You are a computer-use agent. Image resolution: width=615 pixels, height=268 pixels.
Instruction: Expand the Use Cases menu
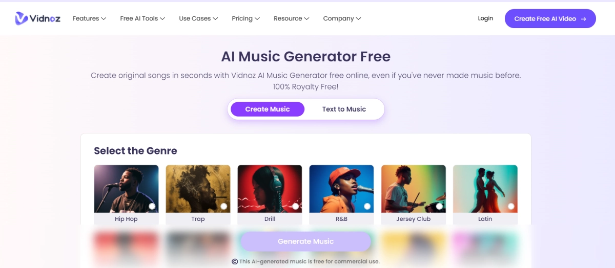198,18
